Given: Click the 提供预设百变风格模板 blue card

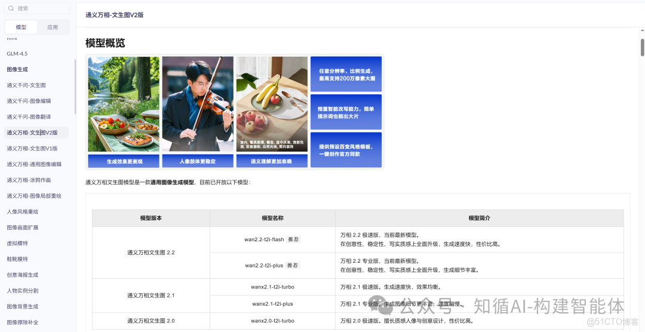Looking at the screenshot, I should 346,150.
